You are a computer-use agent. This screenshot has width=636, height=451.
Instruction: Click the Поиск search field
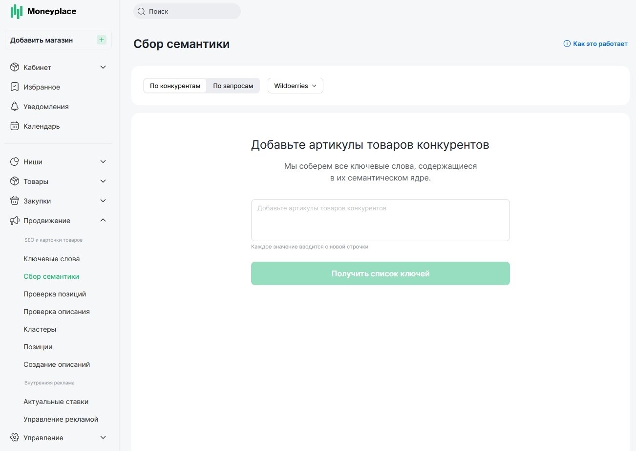pos(187,11)
